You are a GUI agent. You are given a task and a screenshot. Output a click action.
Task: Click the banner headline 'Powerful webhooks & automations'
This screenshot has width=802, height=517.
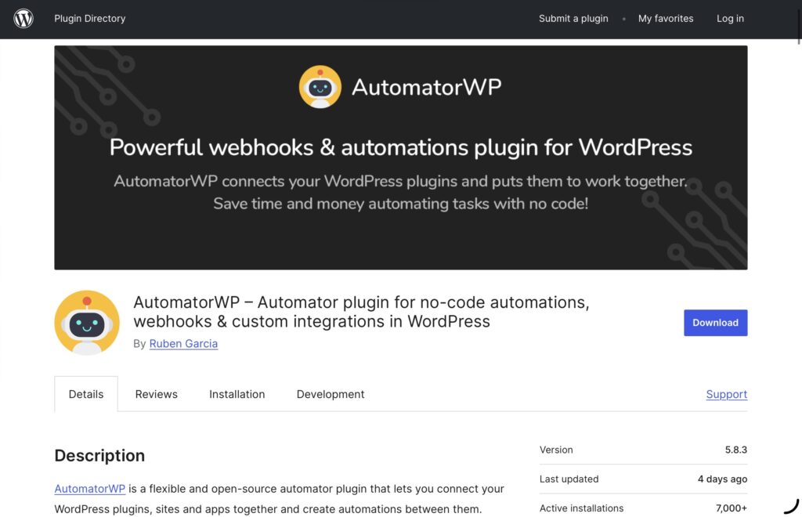point(401,147)
